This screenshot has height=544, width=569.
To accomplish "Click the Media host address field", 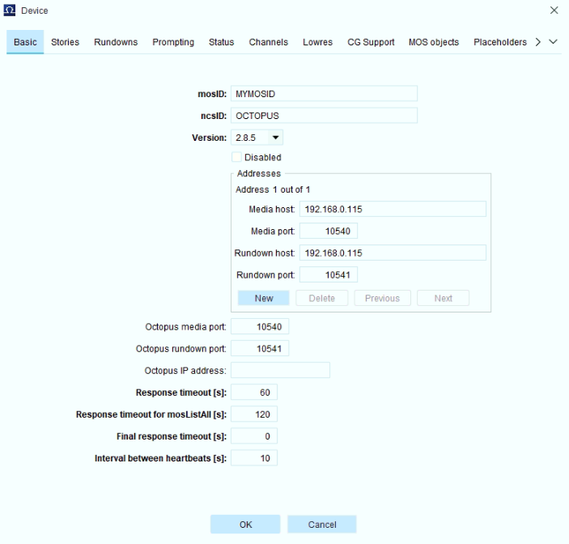I will [x=393, y=209].
